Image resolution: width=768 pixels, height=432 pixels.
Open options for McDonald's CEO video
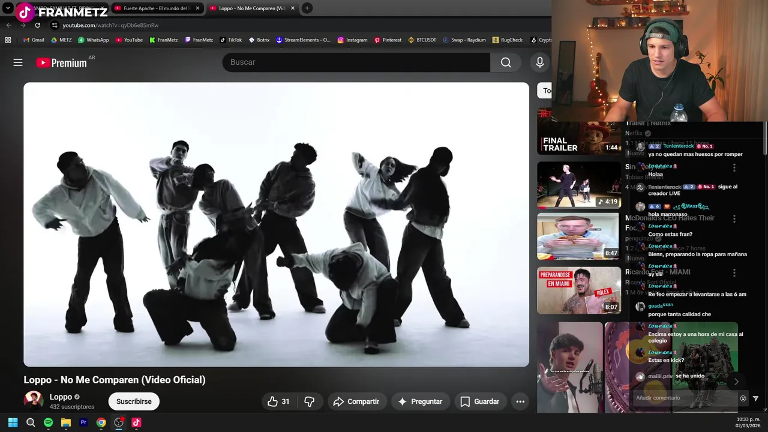tap(734, 219)
